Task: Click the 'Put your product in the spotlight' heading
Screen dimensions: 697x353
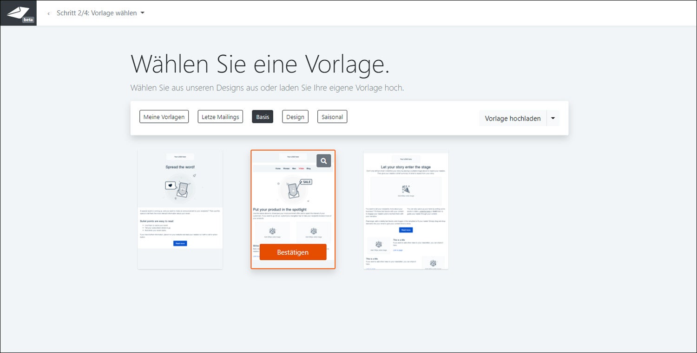Action: coord(280,210)
